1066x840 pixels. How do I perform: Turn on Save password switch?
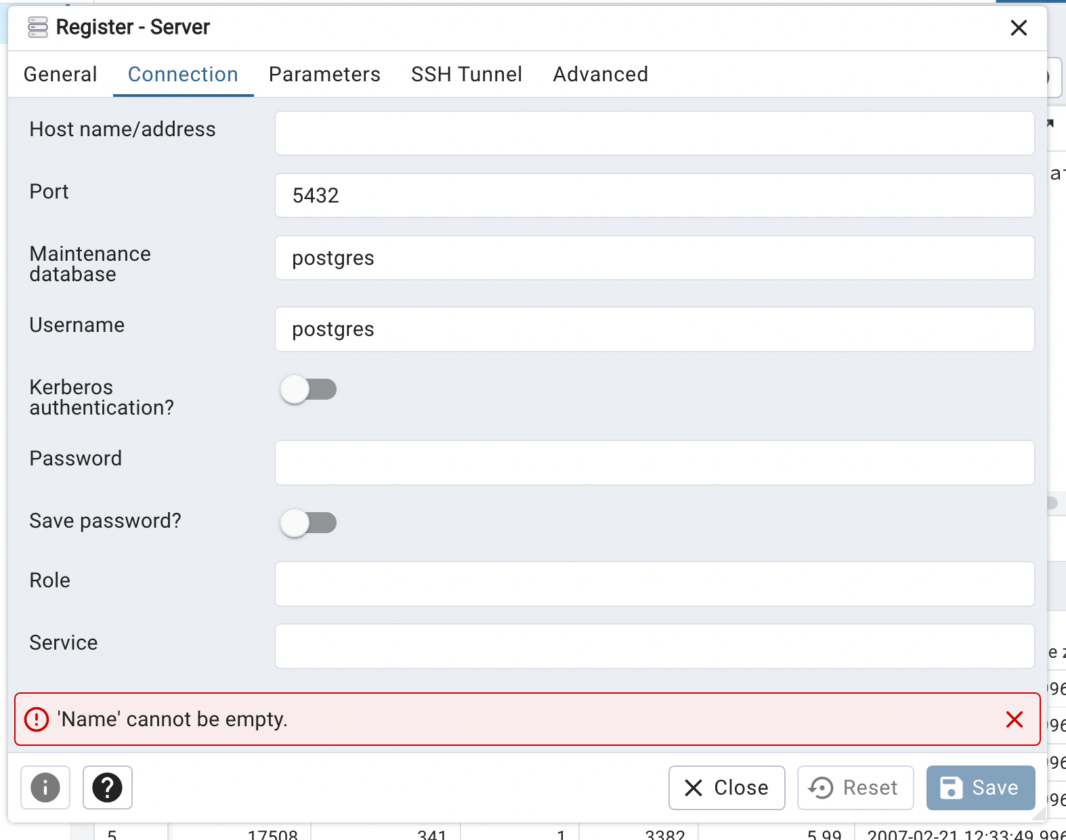click(309, 523)
